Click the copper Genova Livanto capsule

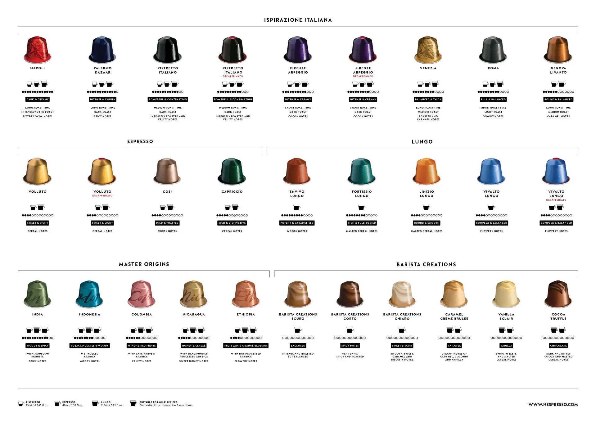558,50
